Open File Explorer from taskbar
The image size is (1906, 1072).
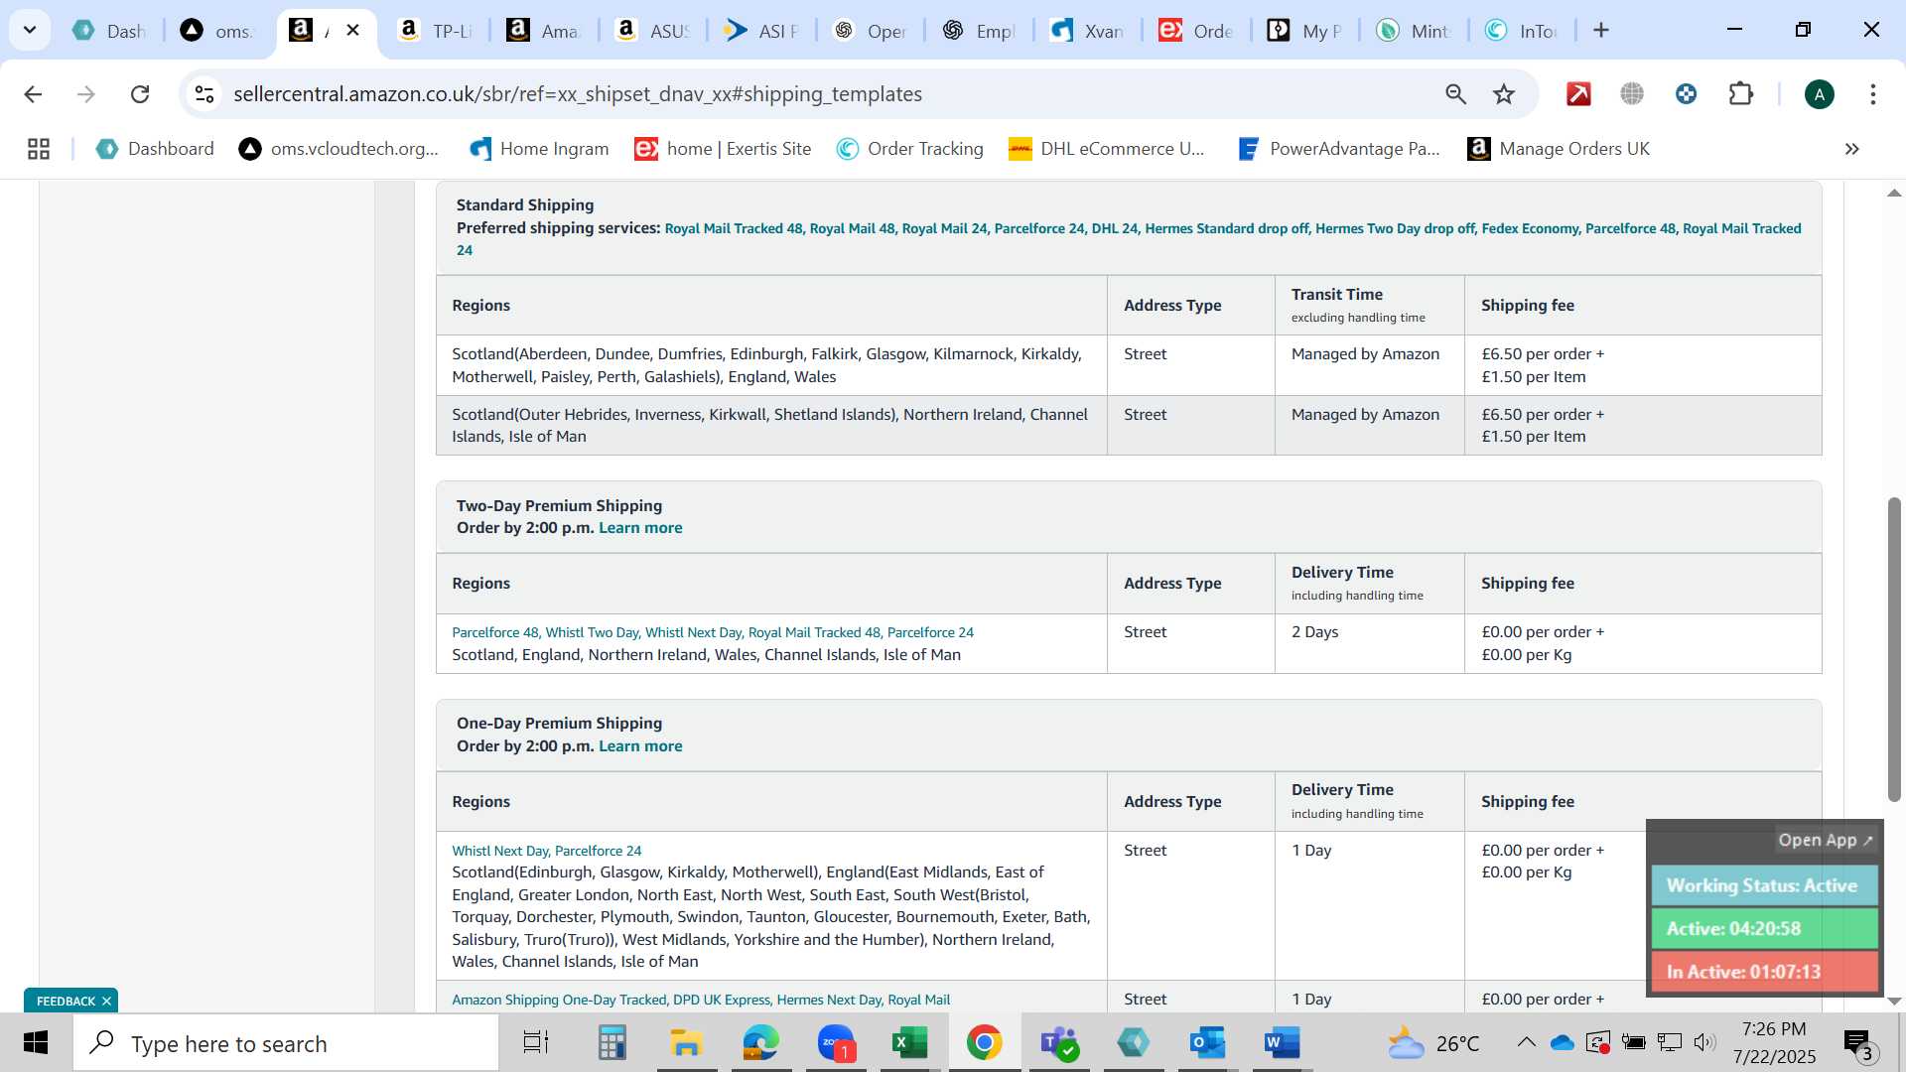click(x=686, y=1043)
